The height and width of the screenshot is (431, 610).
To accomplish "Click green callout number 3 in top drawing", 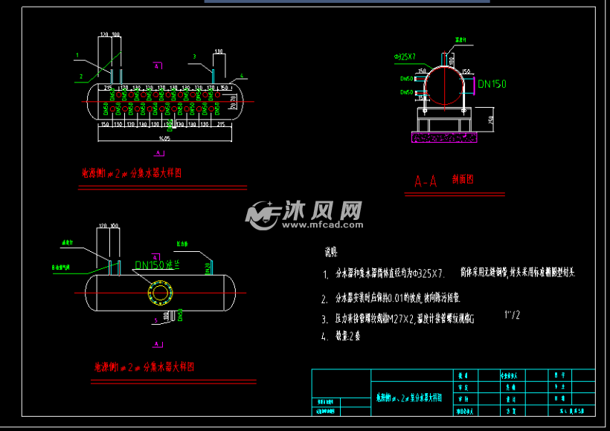I will (193, 56).
